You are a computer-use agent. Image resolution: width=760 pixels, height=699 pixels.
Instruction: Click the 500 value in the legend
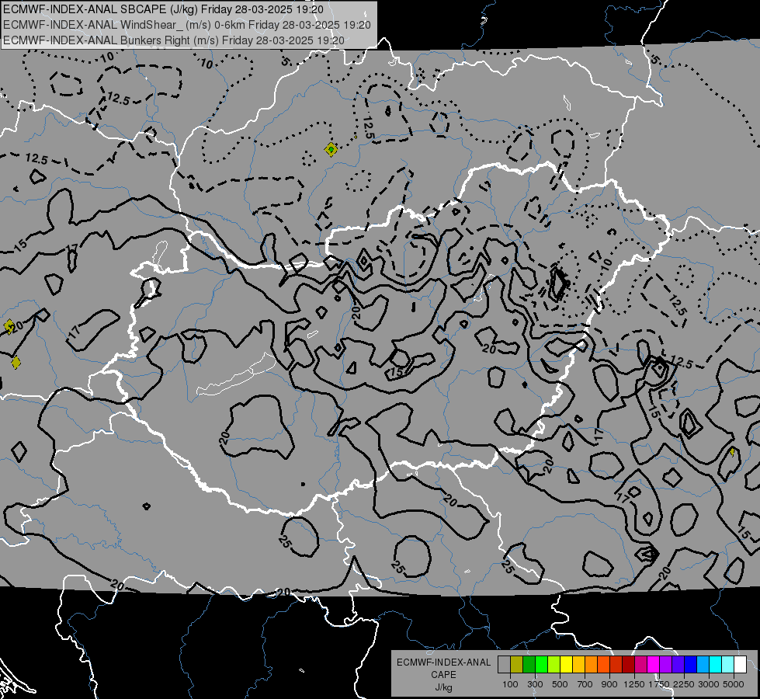point(560,684)
